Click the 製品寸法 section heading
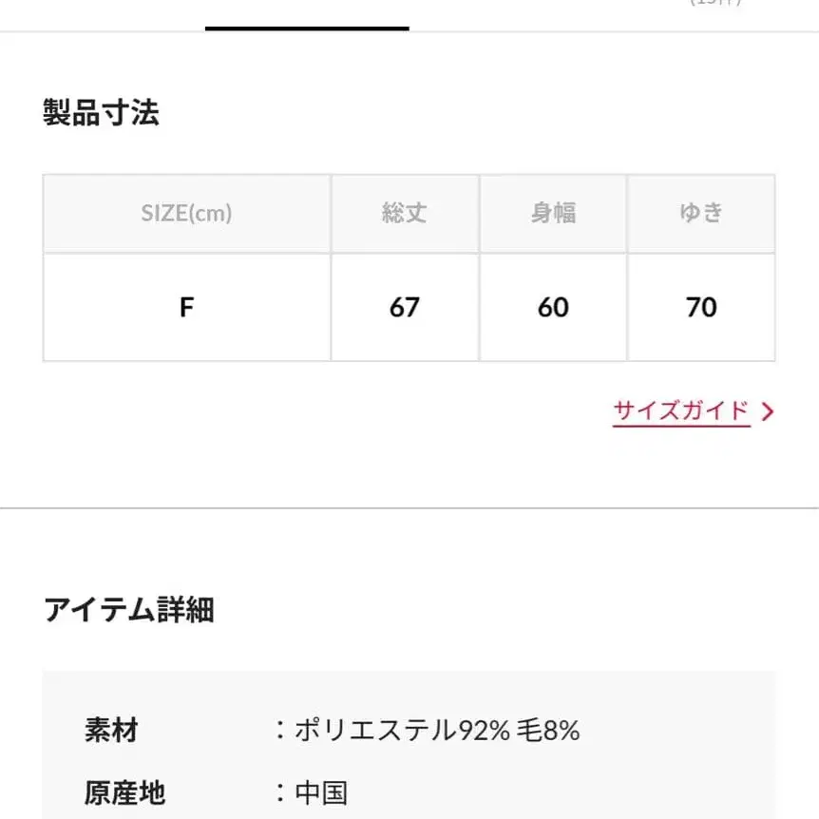The height and width of the screenshot is (819, 819). coord(101,112)
